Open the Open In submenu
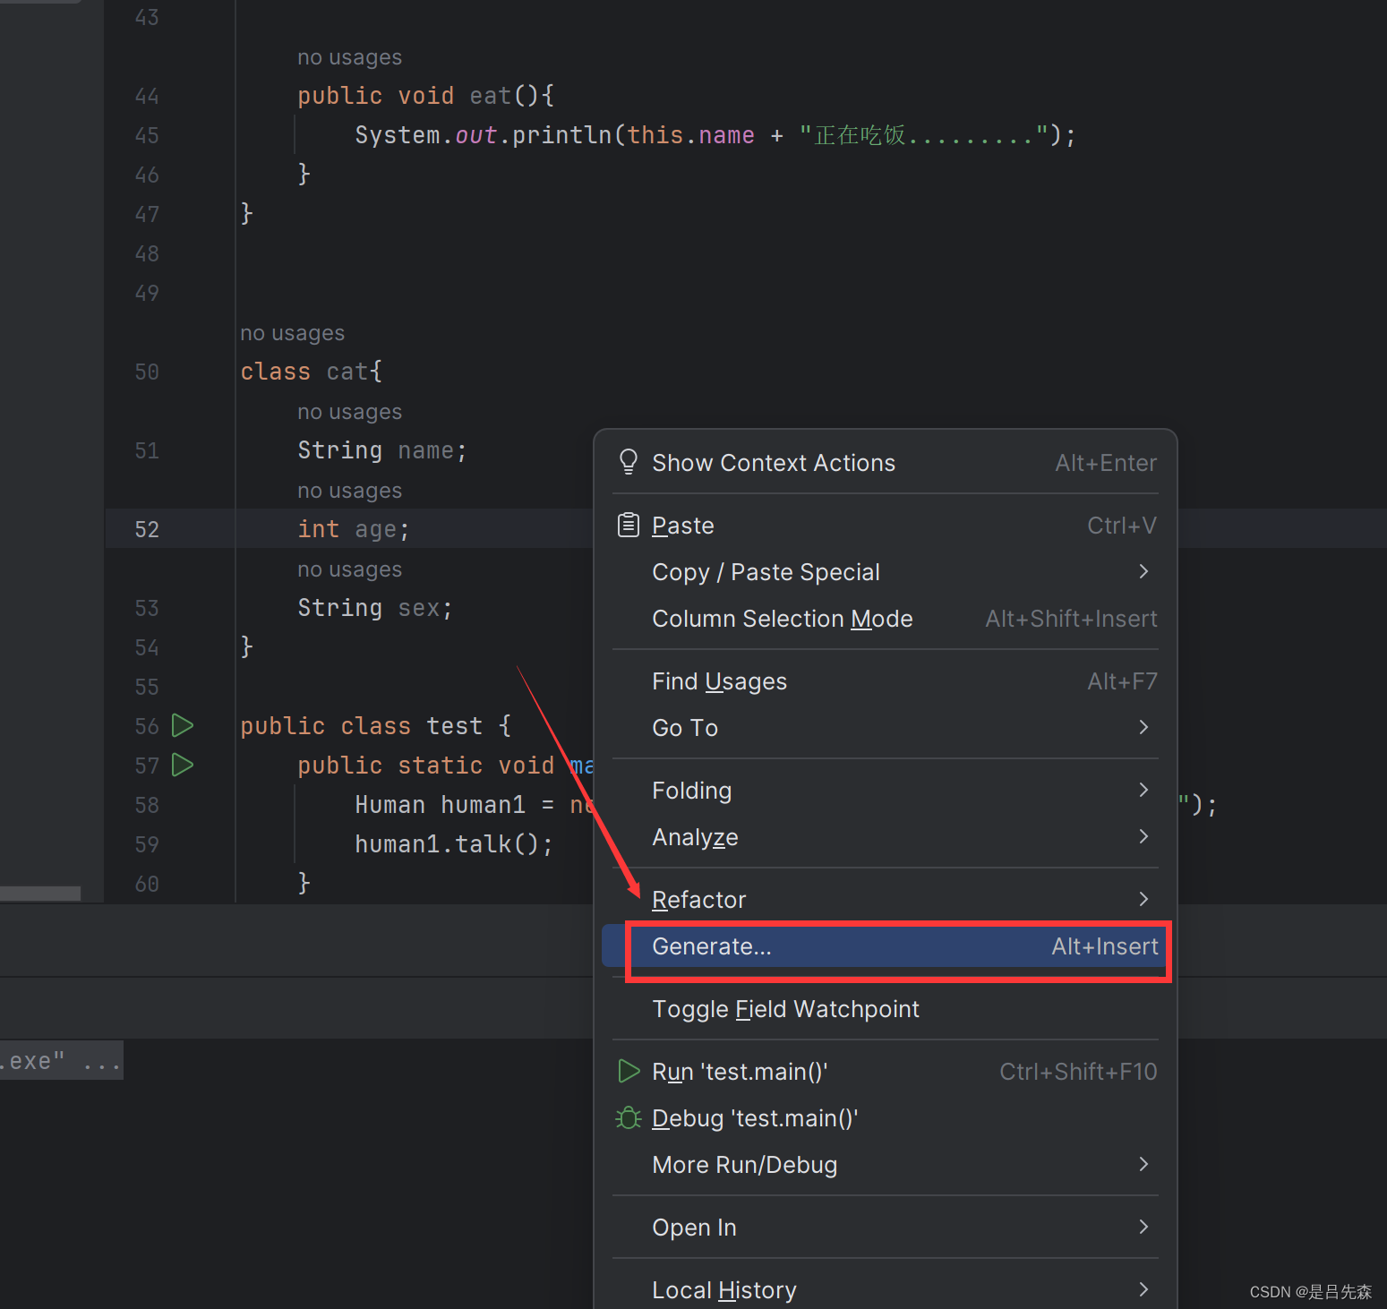The height and width of the screenshot is (1309, 1387). pyautogui.click(x=886, y=1228)
